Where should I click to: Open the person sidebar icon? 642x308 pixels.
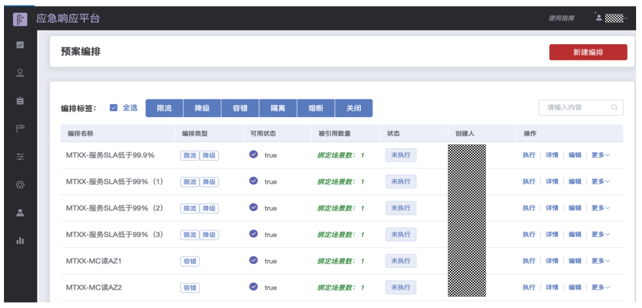pyautogui.click(x=20, y=213)
